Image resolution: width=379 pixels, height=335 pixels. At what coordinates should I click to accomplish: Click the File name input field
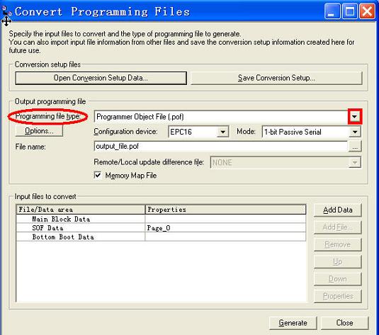pyautogui.click(x=221, y=147)
